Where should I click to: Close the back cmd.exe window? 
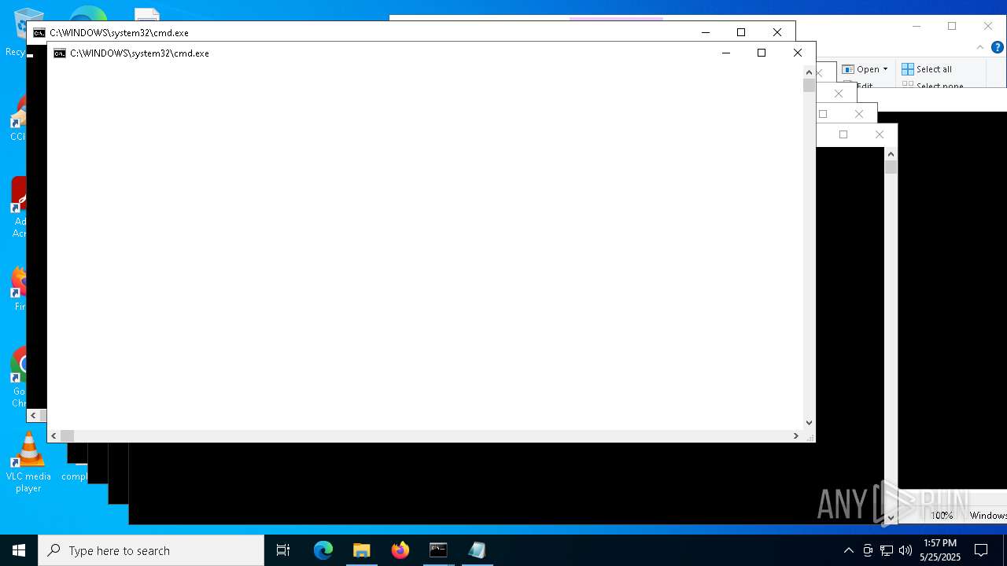point(777,32)
